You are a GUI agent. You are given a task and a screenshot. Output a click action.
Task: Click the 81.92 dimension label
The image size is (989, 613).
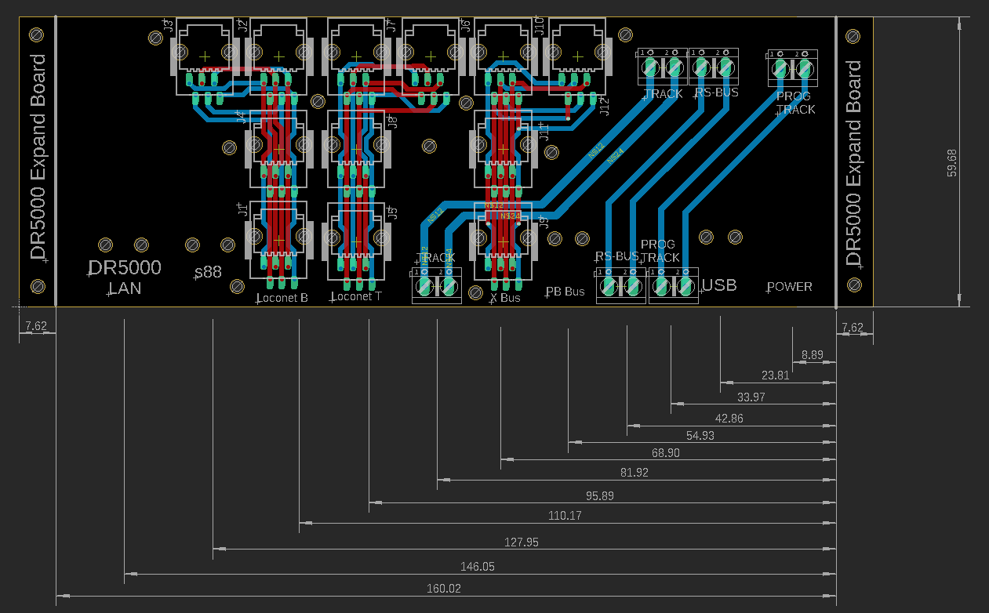point(634,472)
